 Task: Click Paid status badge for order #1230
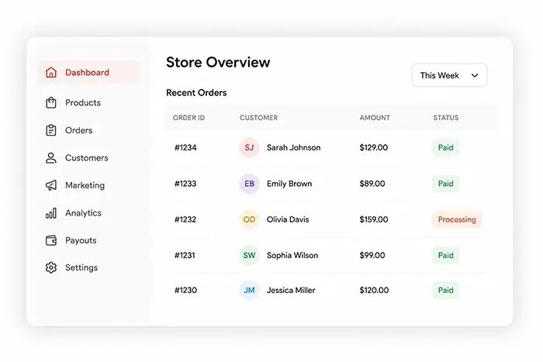tap(446, 291)
